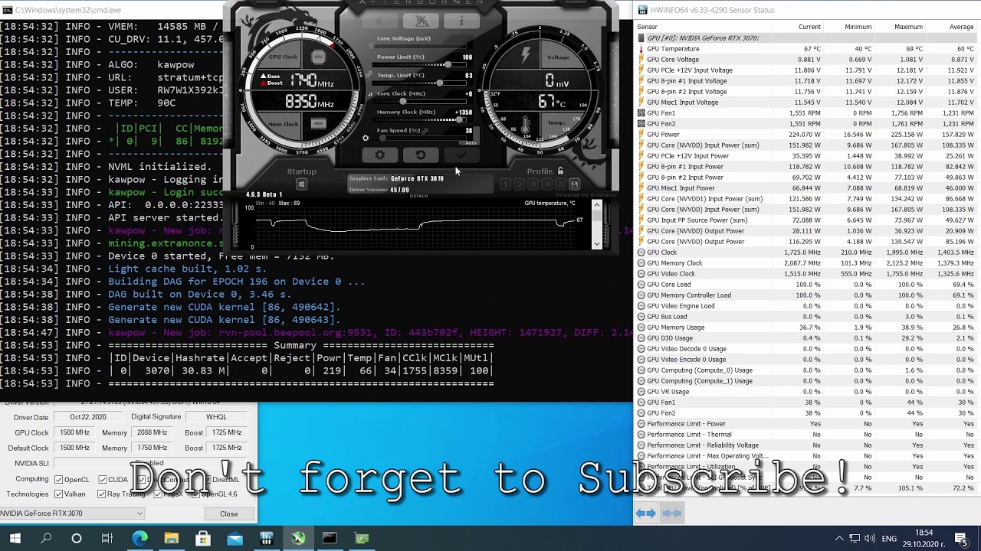Save profile using floppy disk icon
Screen dimensions: 981x551
point(574,184)
